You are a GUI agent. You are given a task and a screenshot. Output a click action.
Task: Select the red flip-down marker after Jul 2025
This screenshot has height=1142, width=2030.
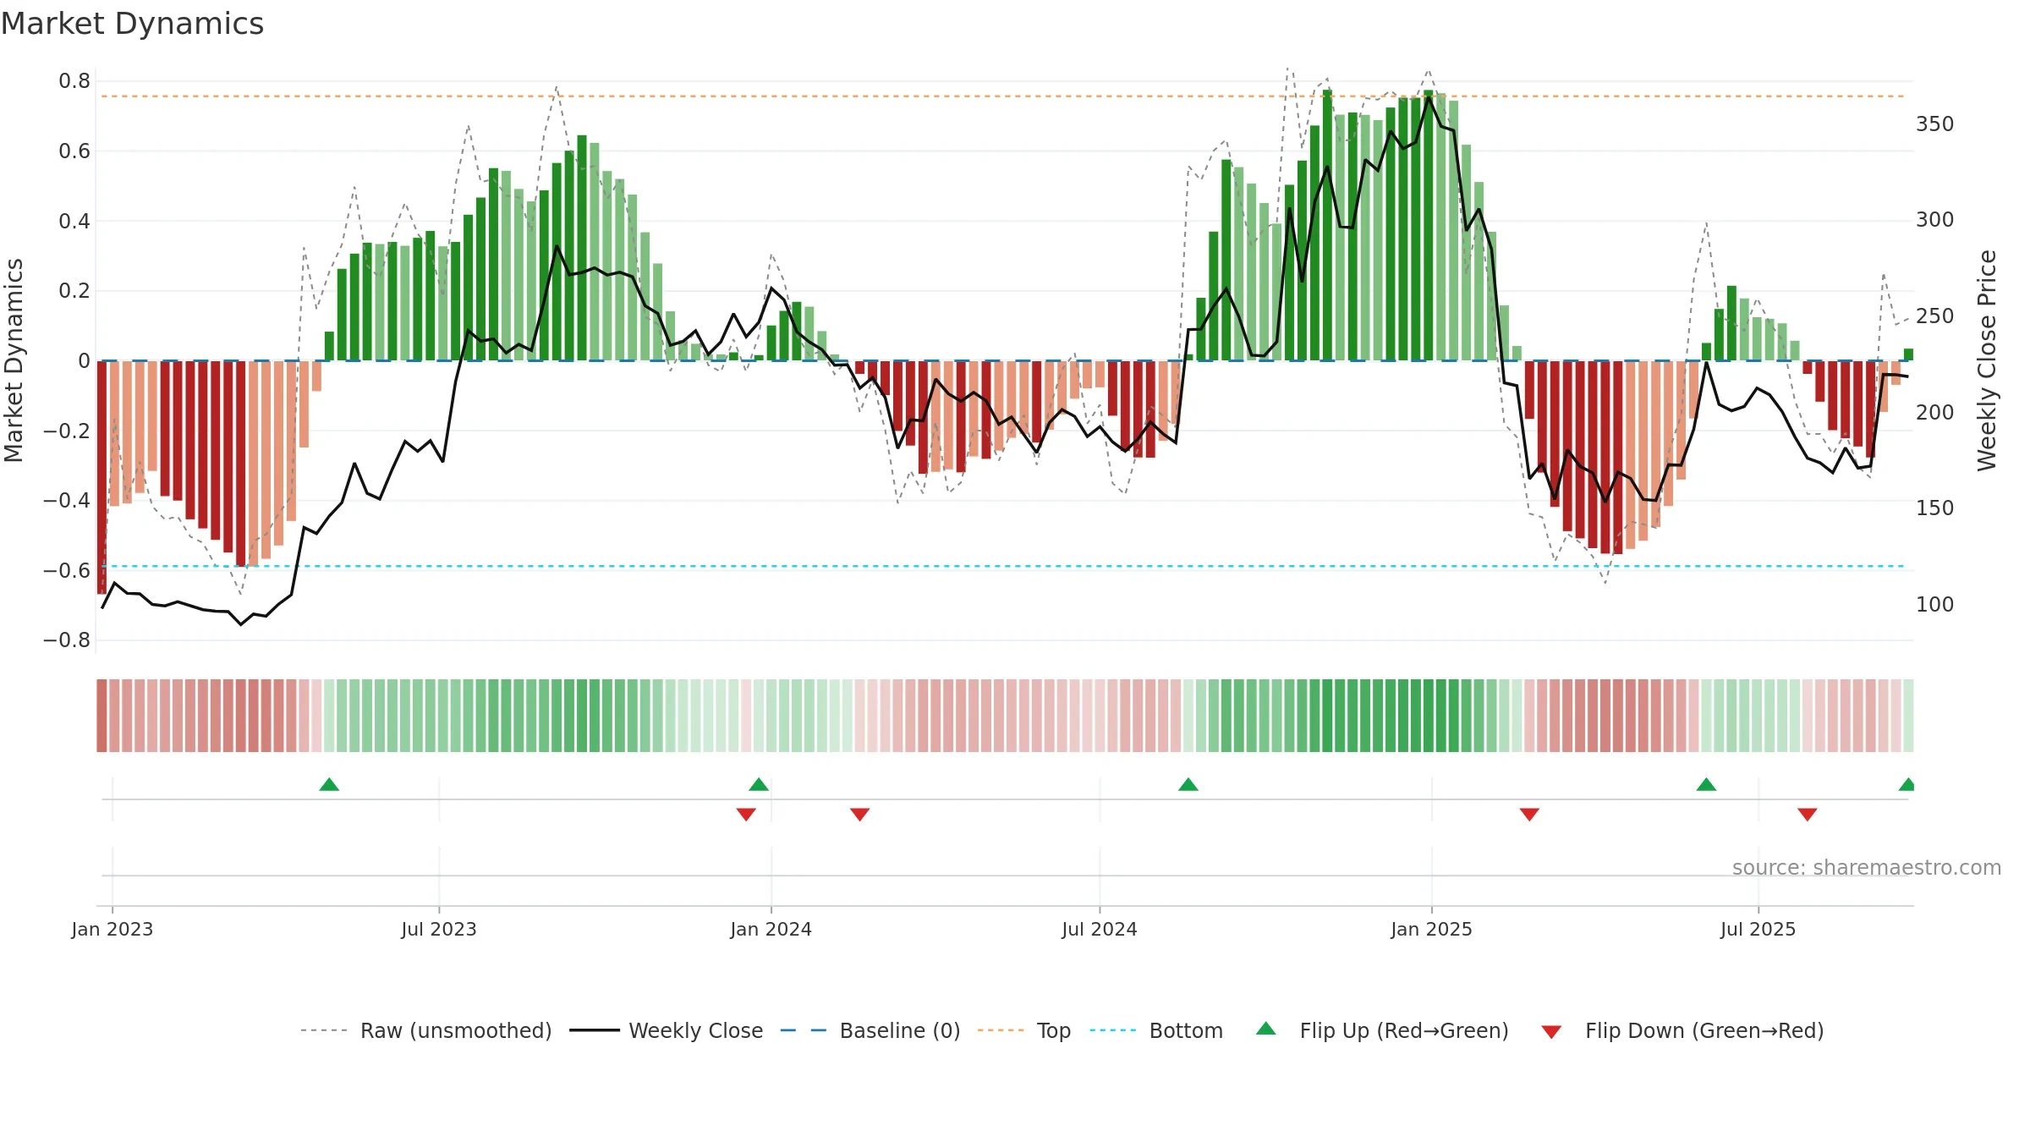coord(1808,814)
